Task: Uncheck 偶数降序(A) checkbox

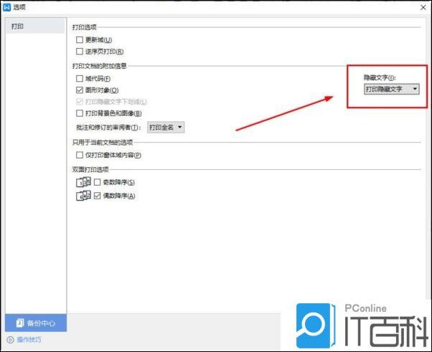Action: [x=98, y=196]
